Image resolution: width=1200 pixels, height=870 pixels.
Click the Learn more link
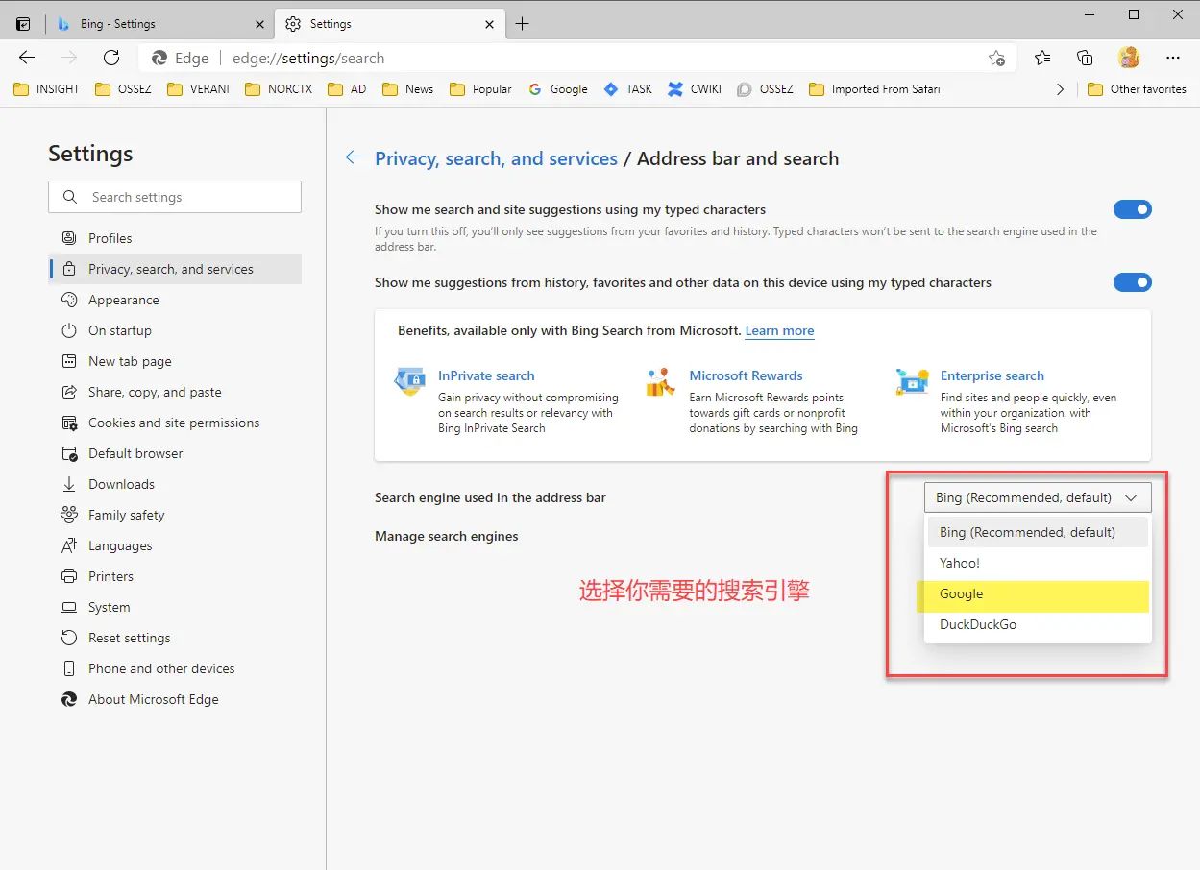[x=779, y=330]
